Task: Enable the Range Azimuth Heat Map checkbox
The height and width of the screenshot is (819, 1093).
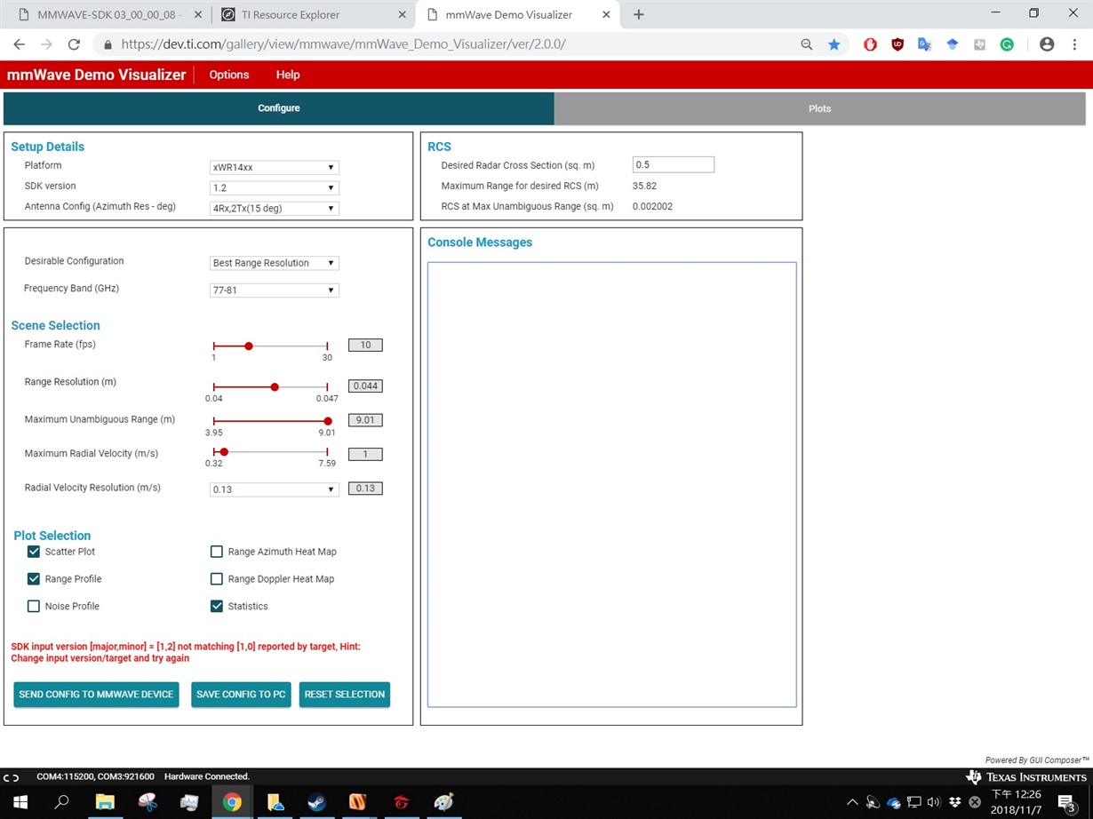Action: (x=217, y=552)
